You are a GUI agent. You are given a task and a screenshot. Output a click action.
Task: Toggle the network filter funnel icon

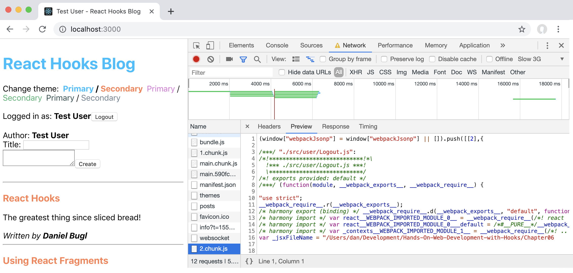[243, 59]
